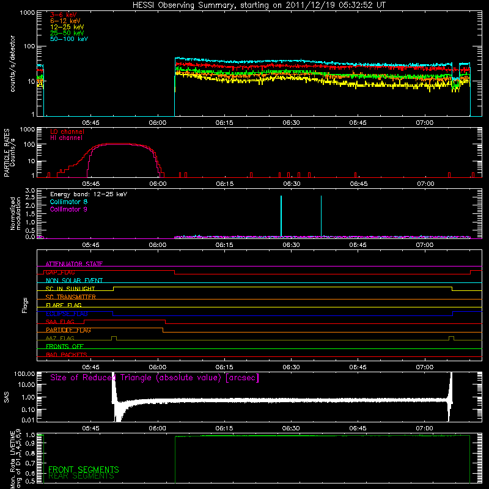Click the 2.5 tick on modulation axis
489x489 pixels.
[30, 197]
